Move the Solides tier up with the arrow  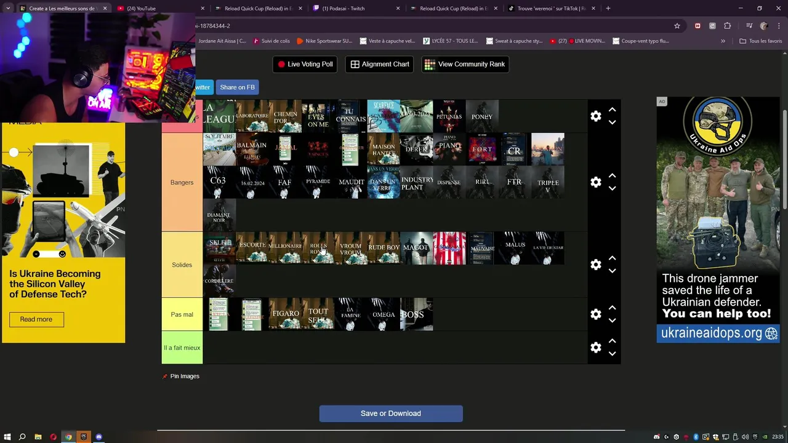[612, 258]
